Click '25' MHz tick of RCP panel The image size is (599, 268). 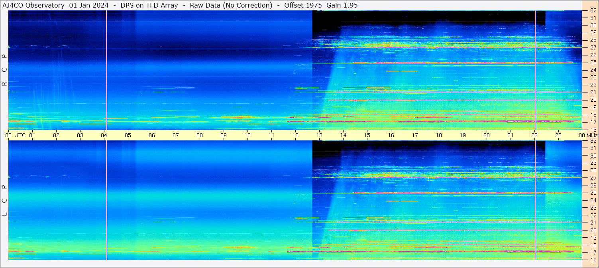click(593, 63)
